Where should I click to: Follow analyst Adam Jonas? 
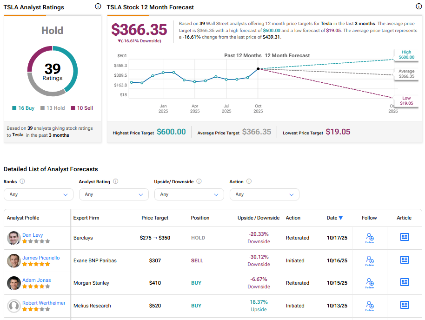pos(370,283)
